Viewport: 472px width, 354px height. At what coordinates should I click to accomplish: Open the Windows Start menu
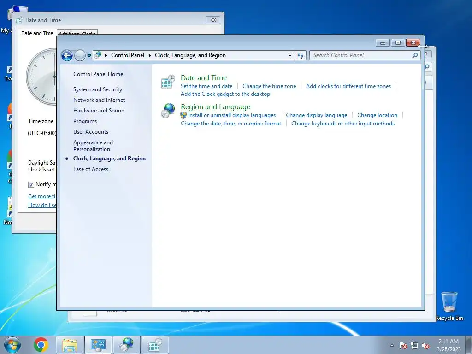[x=12, y=345]
